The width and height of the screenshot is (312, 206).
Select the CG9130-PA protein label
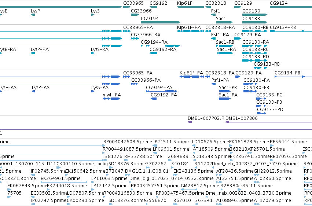257,80
